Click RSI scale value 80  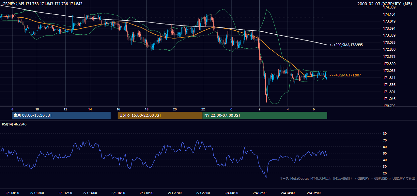(385, 134)
